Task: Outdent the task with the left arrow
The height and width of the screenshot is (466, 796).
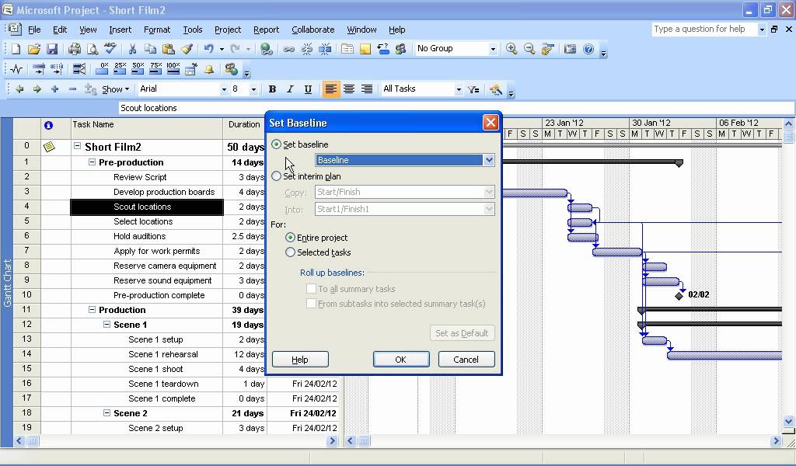Action: 19,89
